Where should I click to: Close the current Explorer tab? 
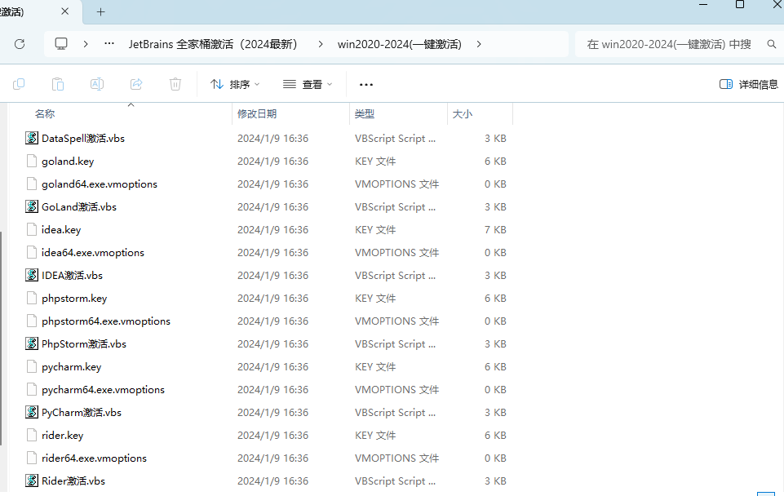[65, 11]
